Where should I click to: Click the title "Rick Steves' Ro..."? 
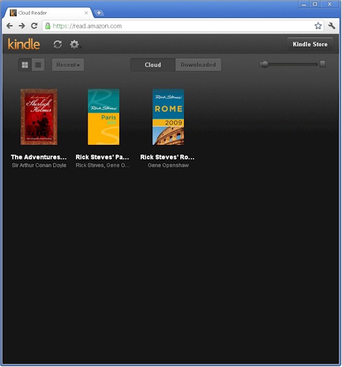click(167, 157)
